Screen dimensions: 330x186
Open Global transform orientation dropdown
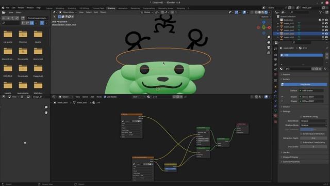(146, 12)
